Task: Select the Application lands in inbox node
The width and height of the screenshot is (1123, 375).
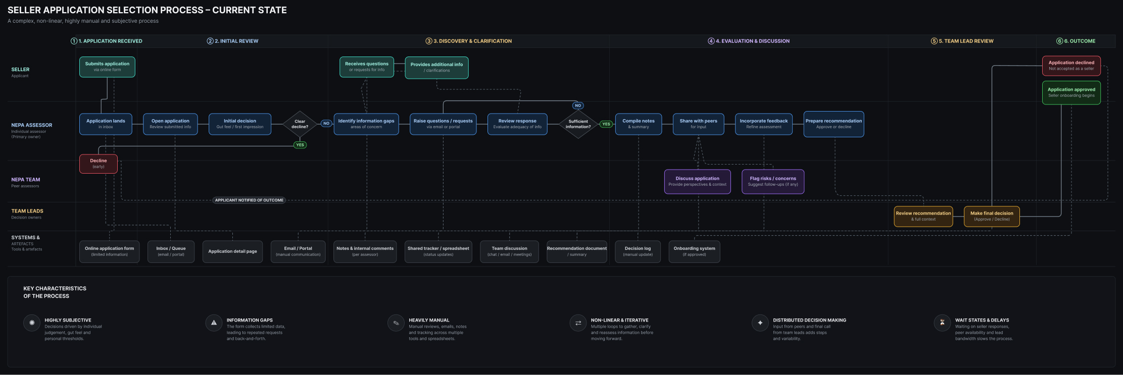Action: point(106,124)
